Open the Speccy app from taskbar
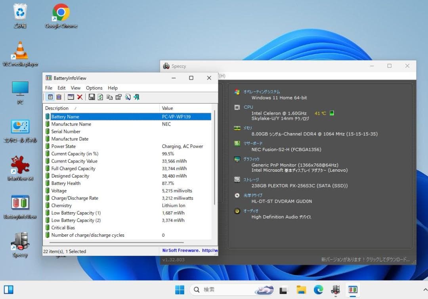The image size is (428, 299). [335, 290]
